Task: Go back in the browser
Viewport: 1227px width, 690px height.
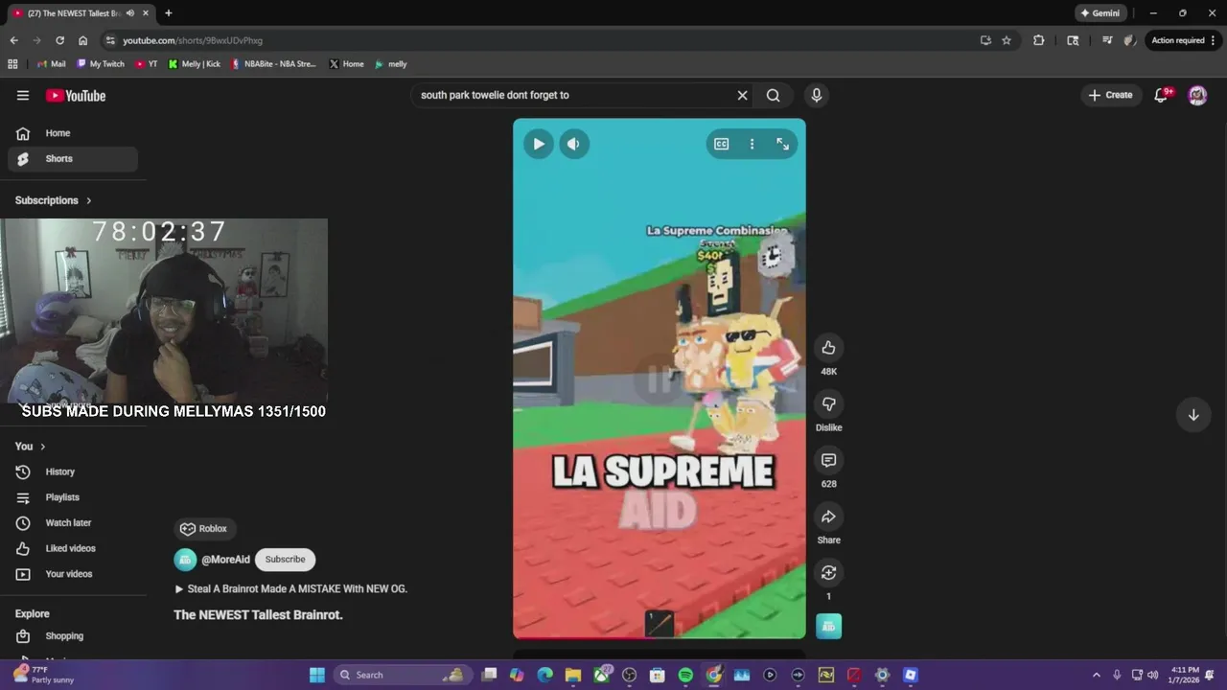Action: pos(13,40)
